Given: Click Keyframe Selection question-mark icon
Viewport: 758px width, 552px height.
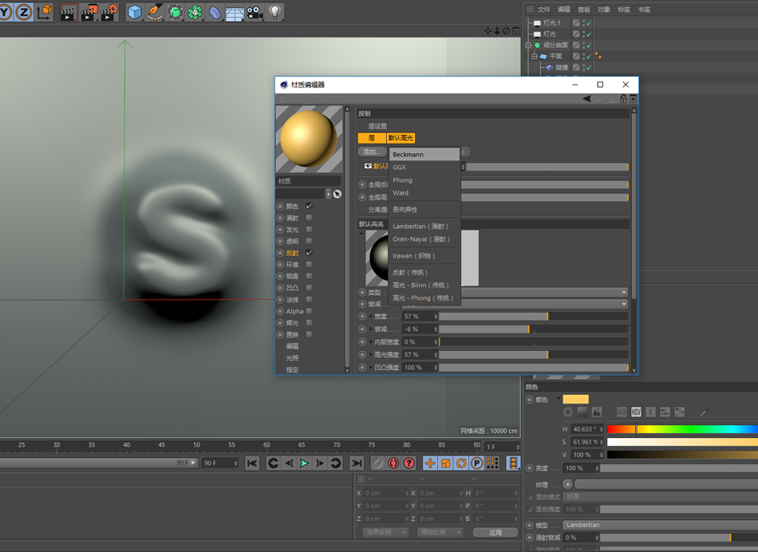Looking at the screenshot, I should point(409,463).
